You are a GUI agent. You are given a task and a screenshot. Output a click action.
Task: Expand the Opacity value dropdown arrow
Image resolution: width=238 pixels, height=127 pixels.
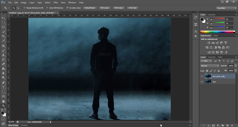[236, 66]
